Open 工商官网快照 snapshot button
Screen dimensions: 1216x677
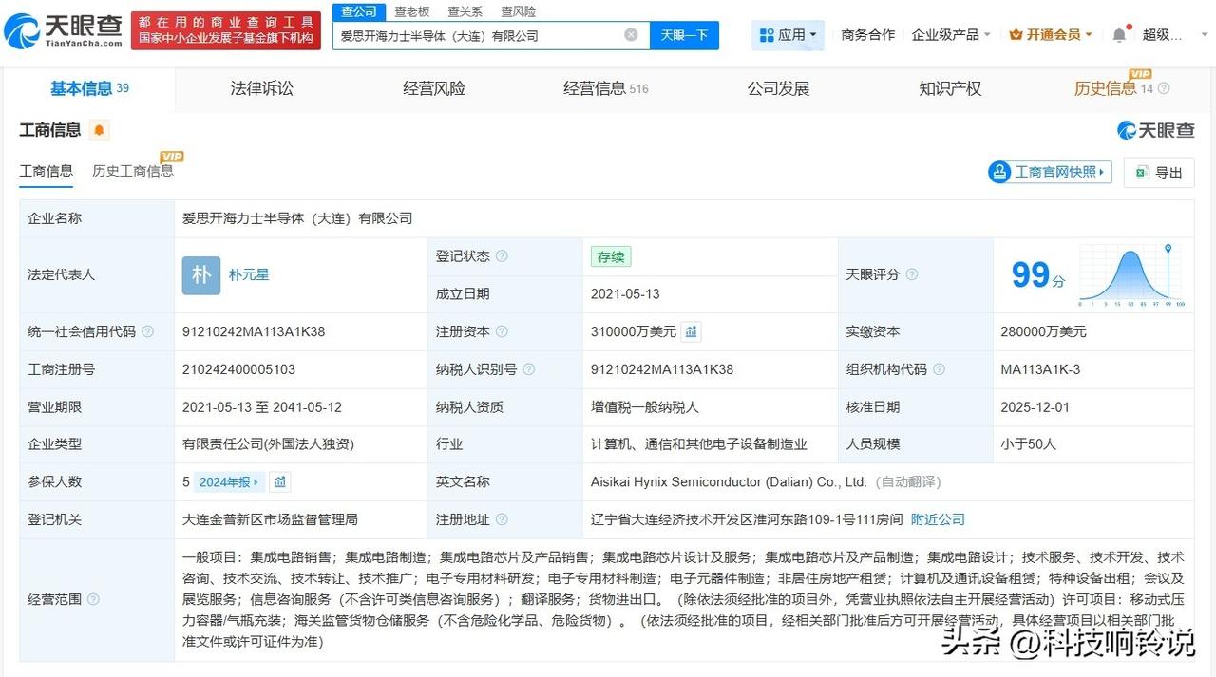(1050, 172)
